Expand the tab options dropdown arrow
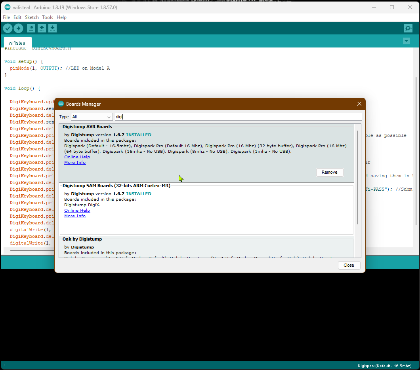The image size is (420, 370). [406, 41]
